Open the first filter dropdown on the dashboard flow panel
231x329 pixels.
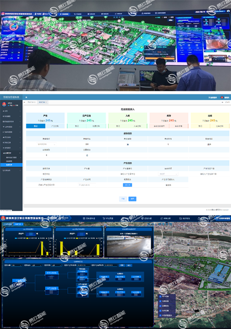click(x=17, y=265)
